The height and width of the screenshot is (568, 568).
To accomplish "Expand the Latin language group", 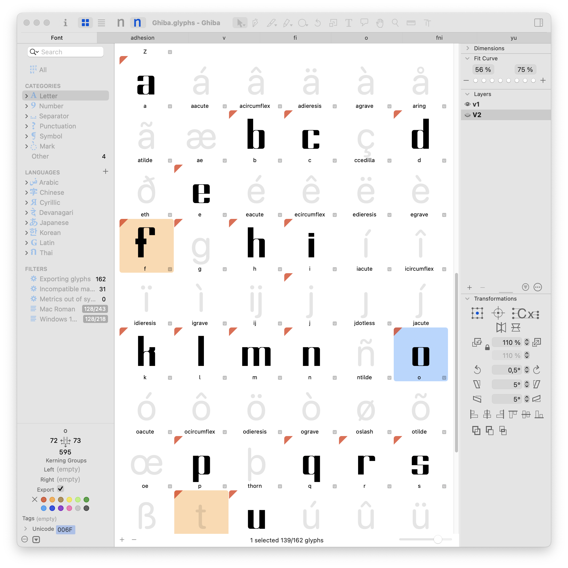I will [x=26, y=243].
